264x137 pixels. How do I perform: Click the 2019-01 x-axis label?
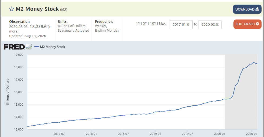tap(155, 134)
